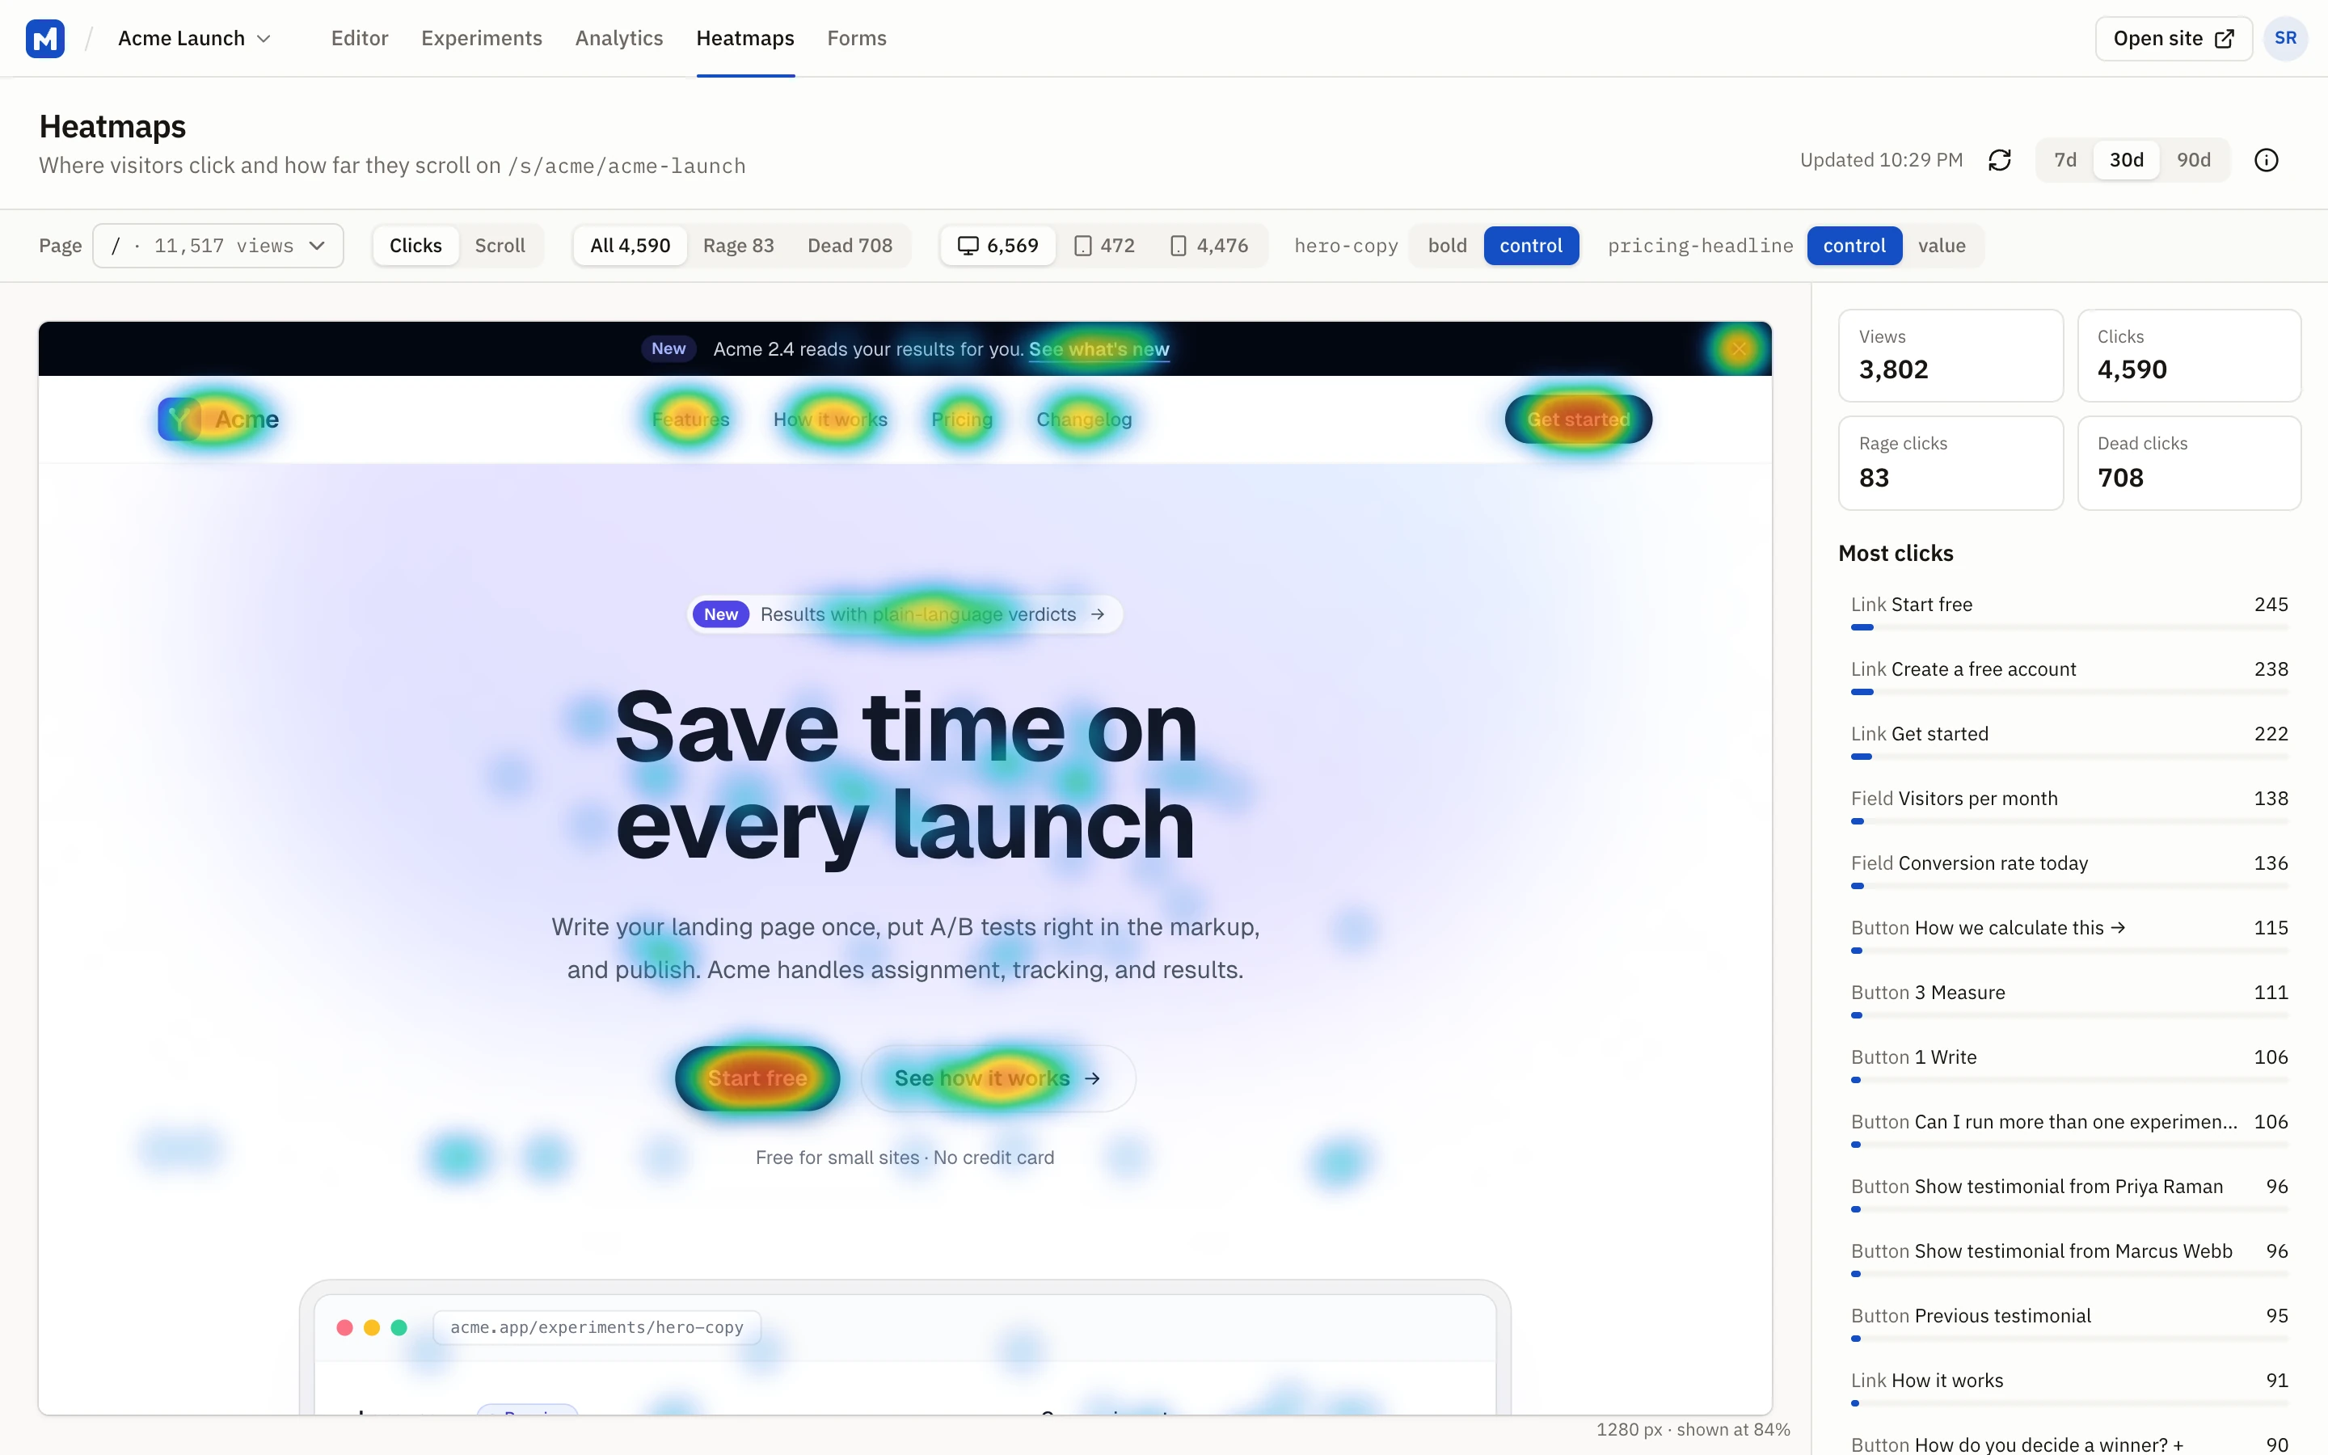Set date range to 7d
The width and height of the screenshot is (2328, 1455).
tap(2065, 160)
